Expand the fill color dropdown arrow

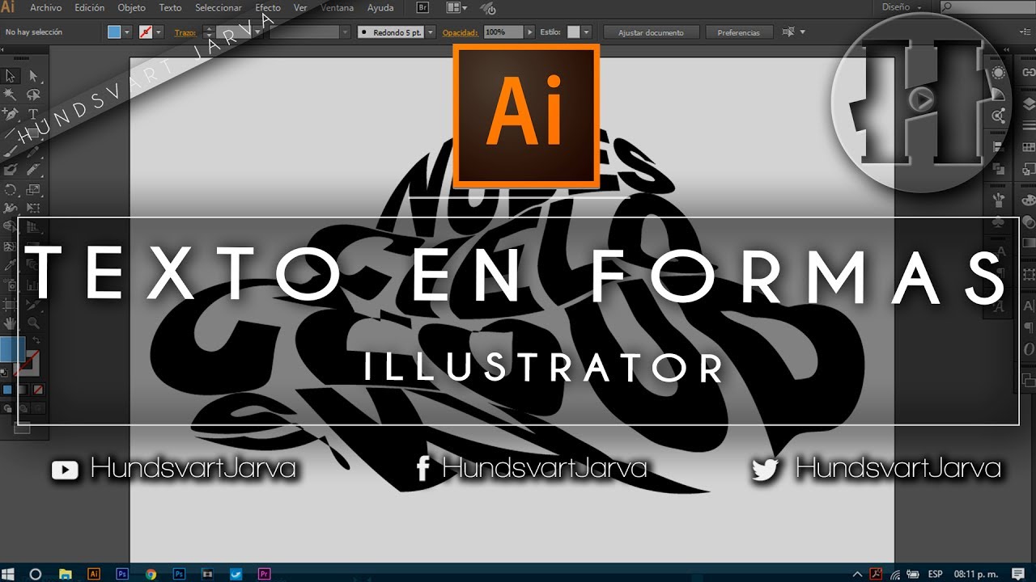point(127,32)
